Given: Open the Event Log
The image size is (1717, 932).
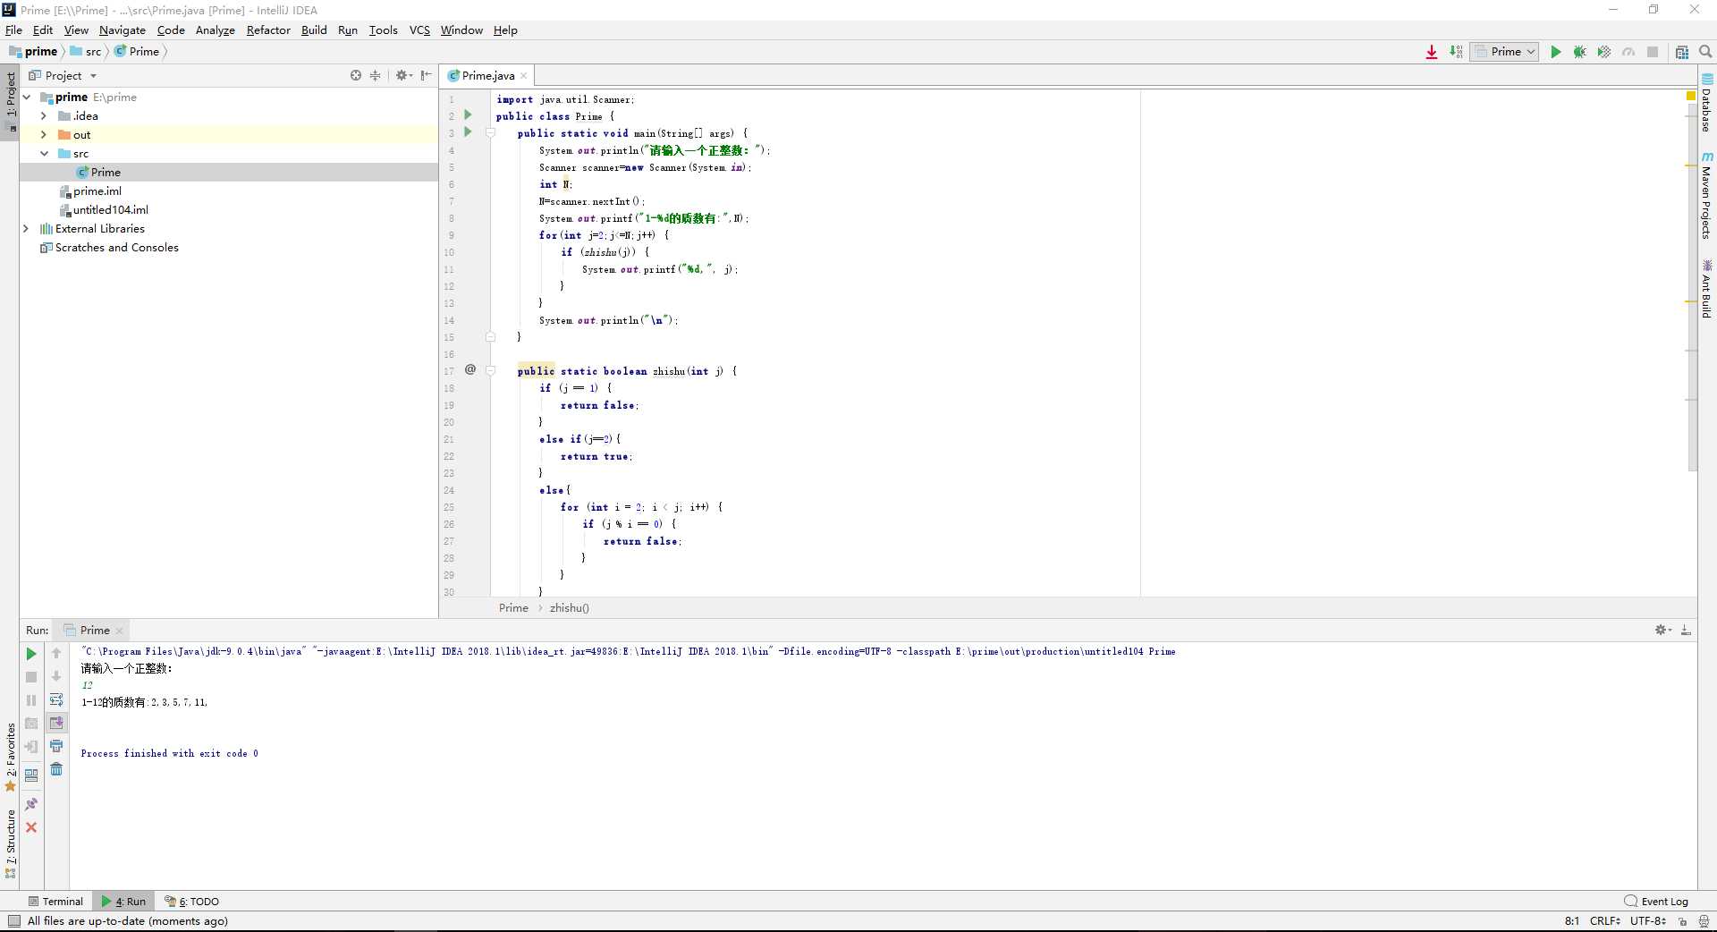Looking at the screenshot, I should (x=1657, y=902).
